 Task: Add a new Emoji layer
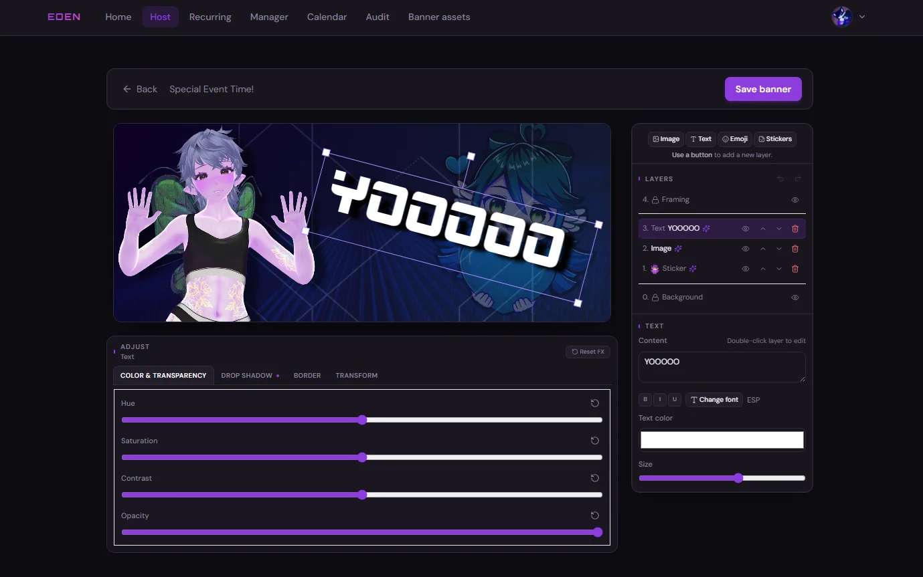(734, 139)
